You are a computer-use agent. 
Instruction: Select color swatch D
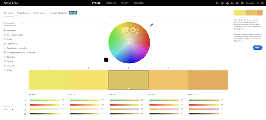tap(168, 80)
